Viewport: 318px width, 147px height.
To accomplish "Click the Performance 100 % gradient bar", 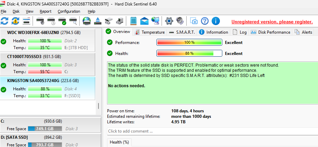I will pos(189,43).
